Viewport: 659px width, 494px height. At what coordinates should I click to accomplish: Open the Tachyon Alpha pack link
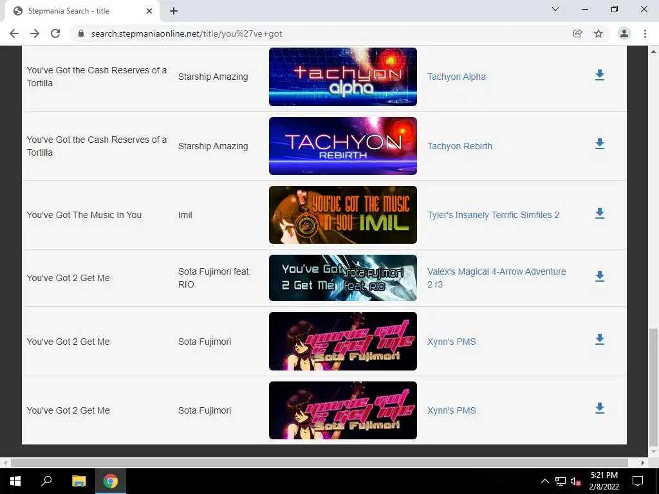(x=456, y=77)
